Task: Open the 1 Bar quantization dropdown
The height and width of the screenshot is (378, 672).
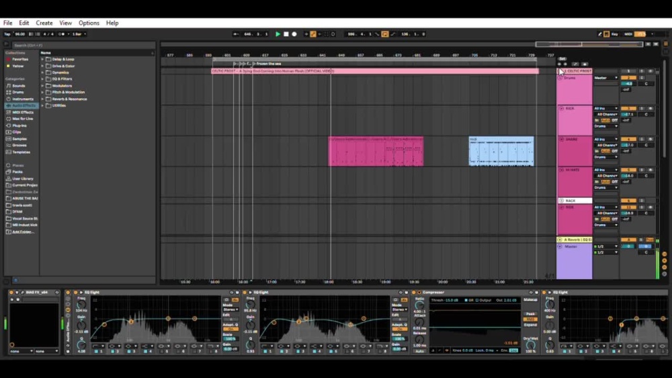Action: [x=79, y=34]
